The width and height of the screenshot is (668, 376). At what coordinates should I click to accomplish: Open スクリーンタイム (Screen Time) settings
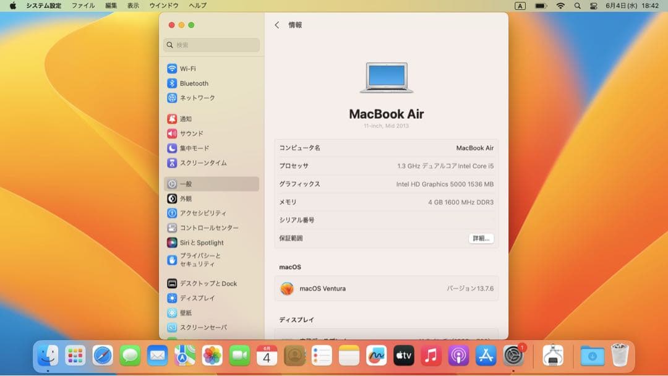198,163
